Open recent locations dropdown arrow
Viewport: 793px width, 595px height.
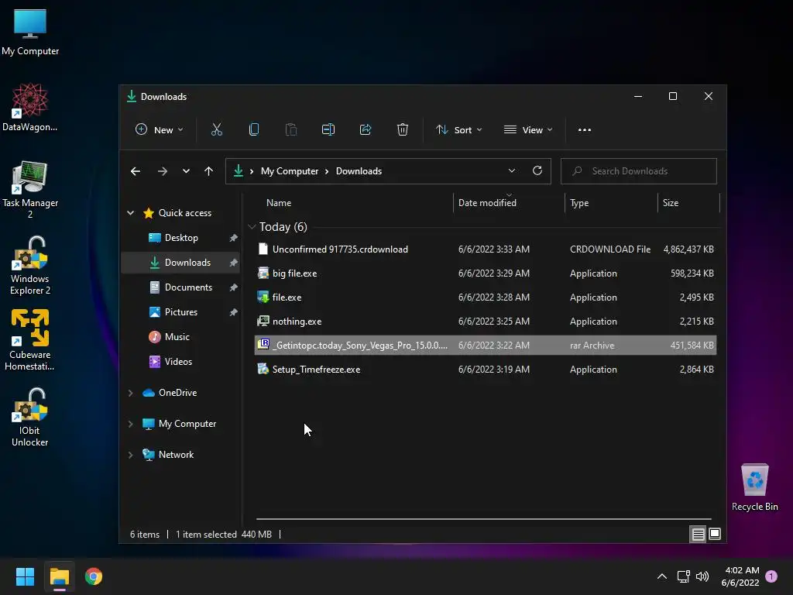tap(186, 171)
